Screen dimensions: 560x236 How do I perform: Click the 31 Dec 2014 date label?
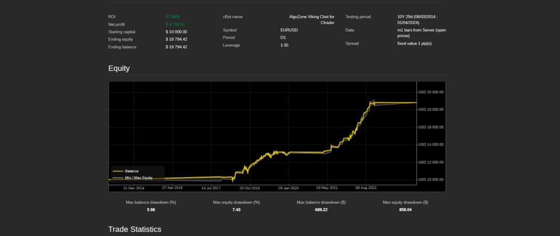coord(134,188)
